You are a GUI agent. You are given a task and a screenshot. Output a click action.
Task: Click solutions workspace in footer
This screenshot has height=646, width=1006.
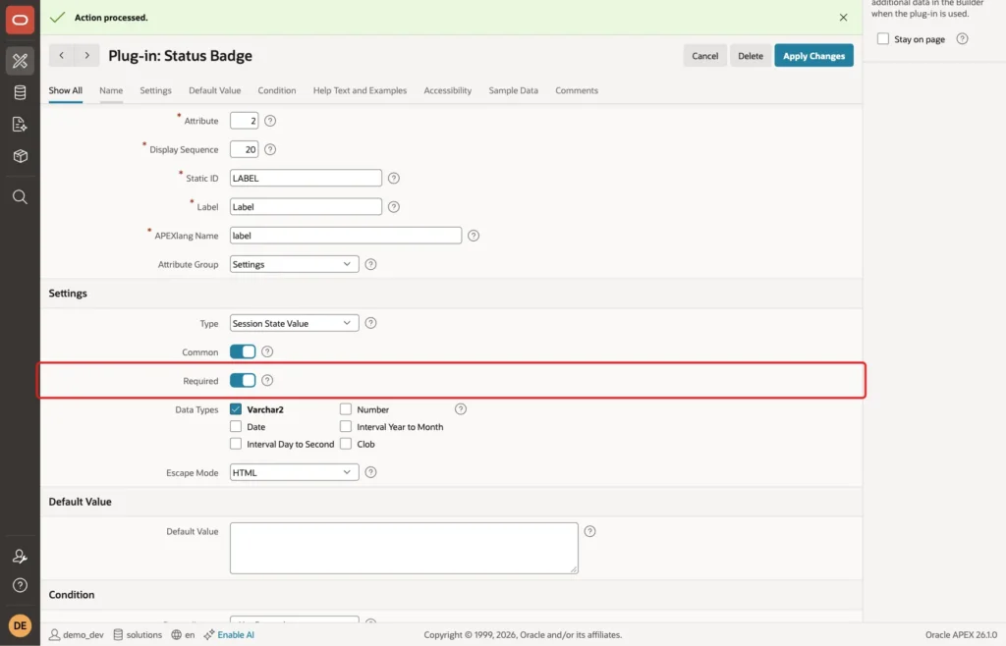138,634
